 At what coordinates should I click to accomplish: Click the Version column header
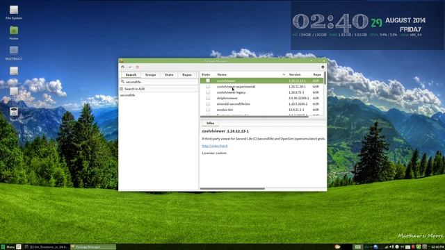(x=295, y=74)
